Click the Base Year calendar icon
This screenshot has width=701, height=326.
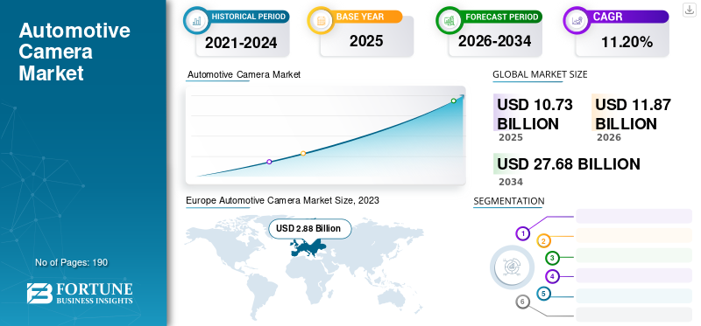click(321, 20)
